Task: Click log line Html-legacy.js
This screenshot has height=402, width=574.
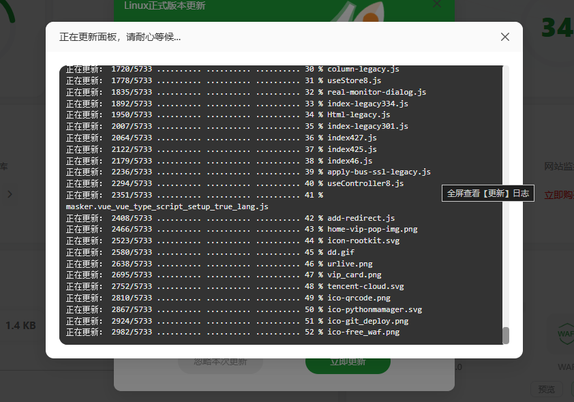Action: (228, 115)
